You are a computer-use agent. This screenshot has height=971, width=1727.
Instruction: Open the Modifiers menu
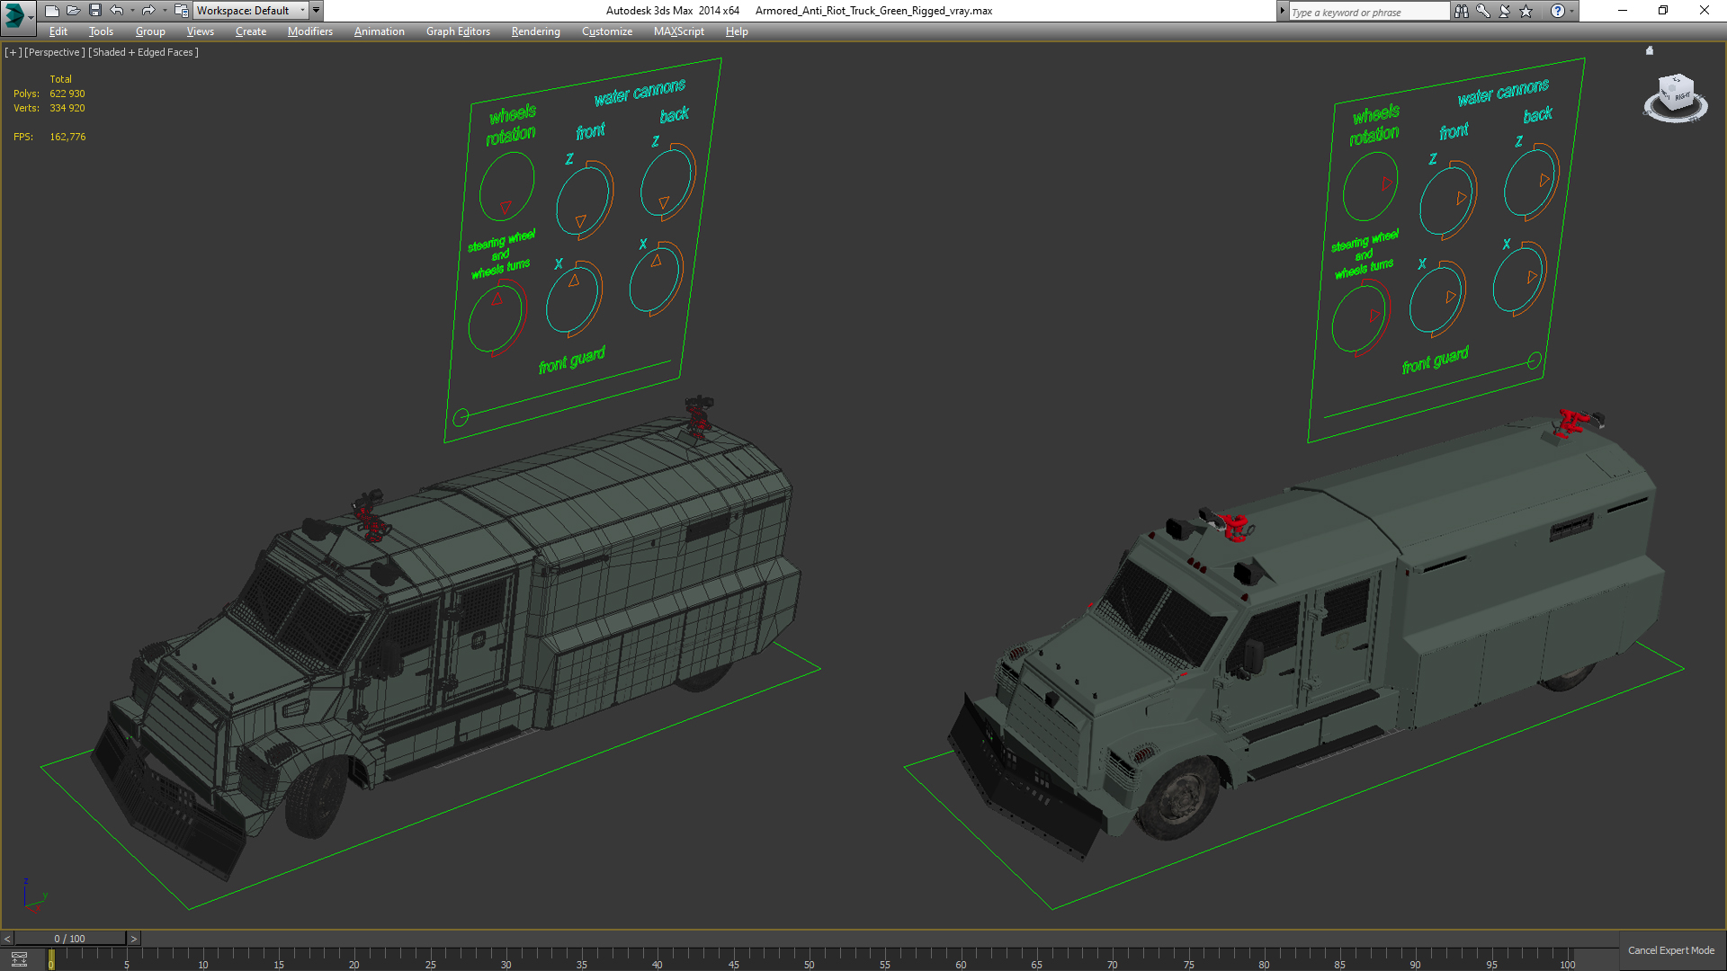(309, 31)
